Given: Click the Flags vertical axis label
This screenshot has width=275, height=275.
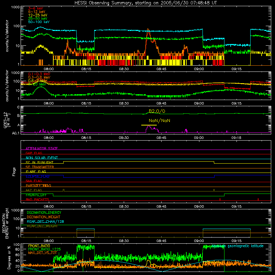Looking at the screenshot, I should click(x=14, y=172).
